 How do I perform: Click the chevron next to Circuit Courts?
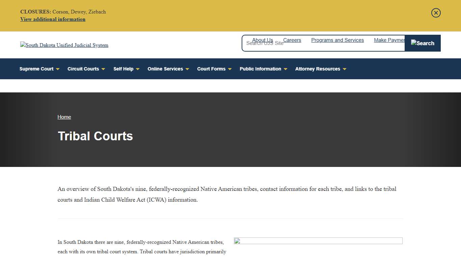pos(103,69)
